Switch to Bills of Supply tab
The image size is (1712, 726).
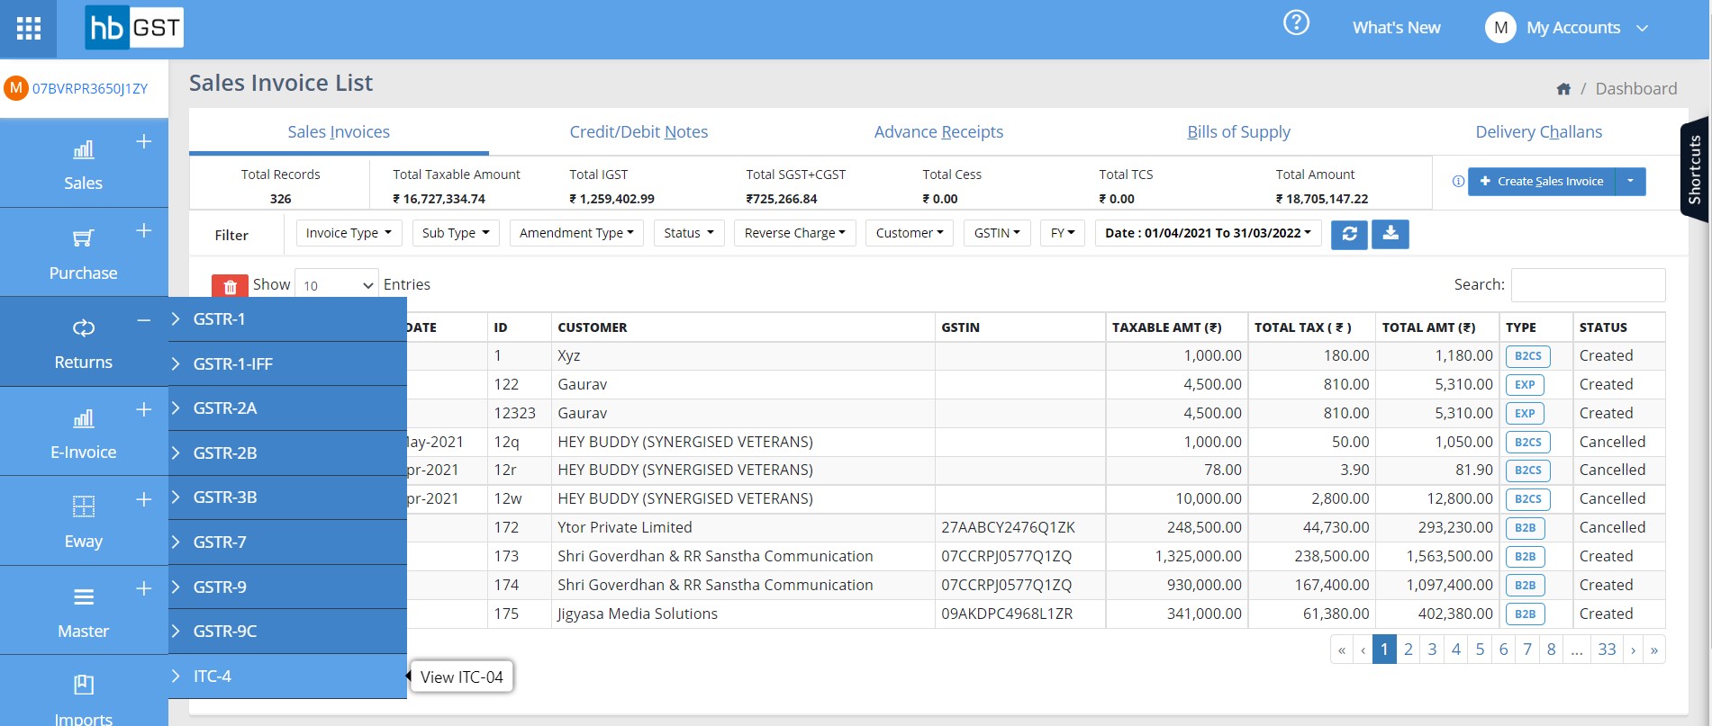1238,132
